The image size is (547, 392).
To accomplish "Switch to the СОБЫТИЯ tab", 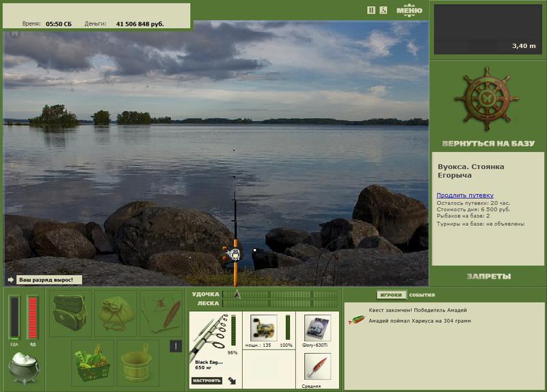I will click(422, 295).
